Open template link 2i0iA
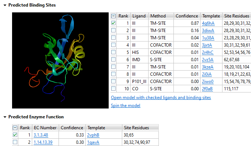Image resolution: width=251 pixels, height=146 pixels. tap(207, 74)
